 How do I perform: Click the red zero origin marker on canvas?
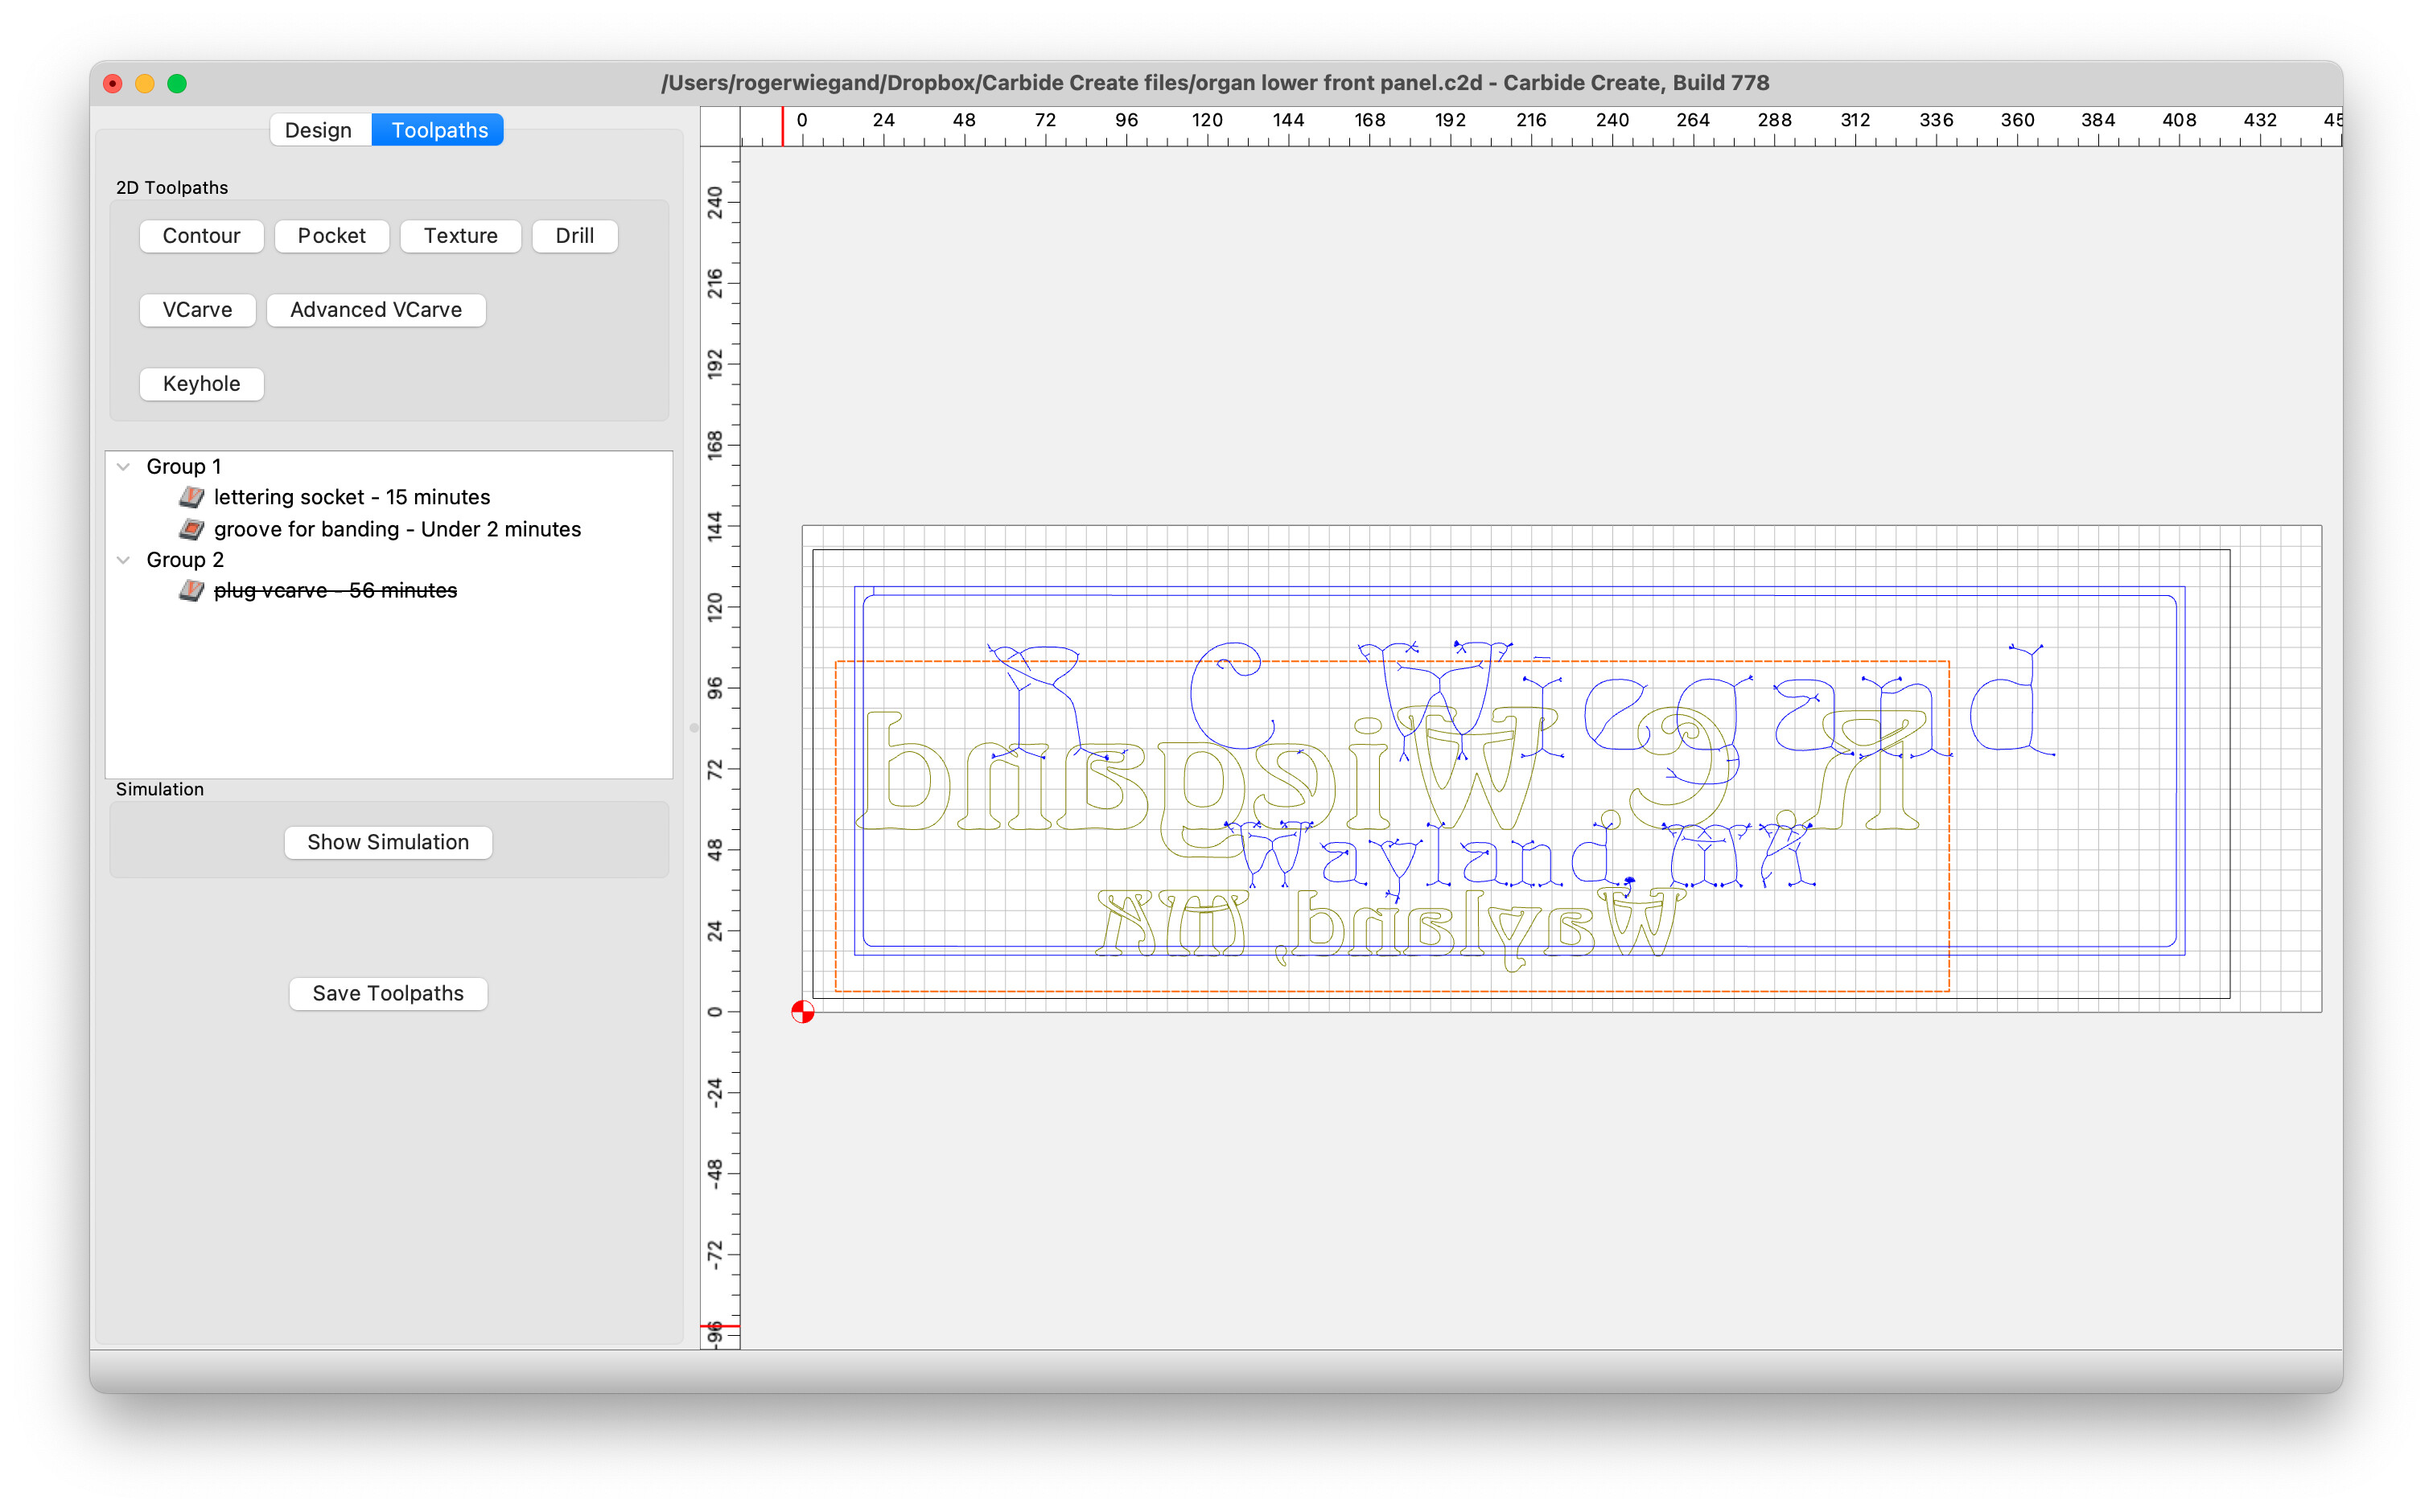tap(802, 1012)
